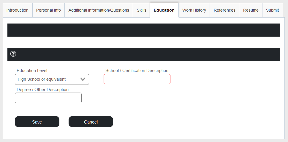
Task: Open the Personal Info tab
Action: [x=48, y=10]
